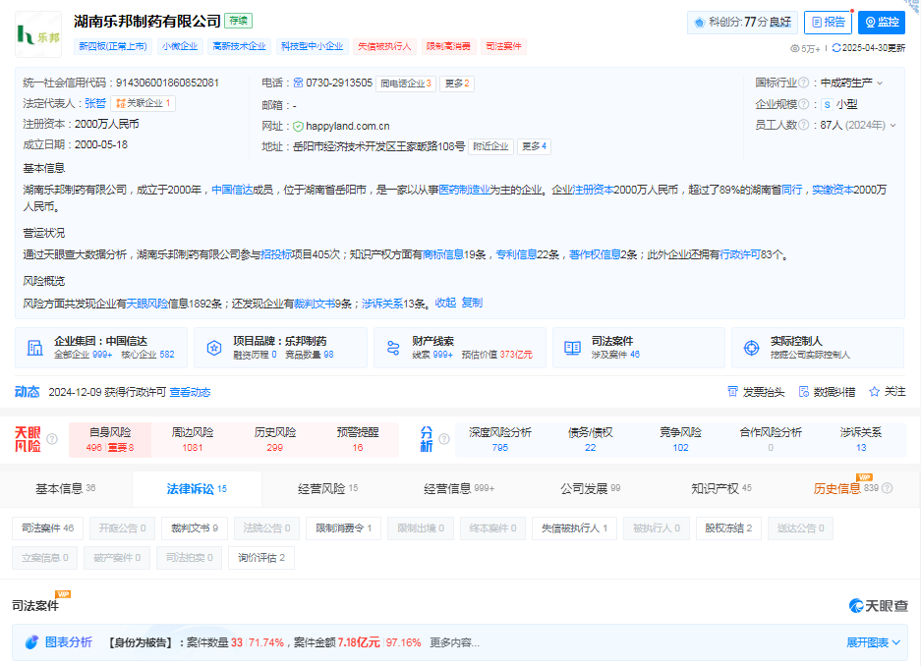Click the 项目品牌 hexagon star icon
This screenshot has height=666, width=921.
point(214,348)
